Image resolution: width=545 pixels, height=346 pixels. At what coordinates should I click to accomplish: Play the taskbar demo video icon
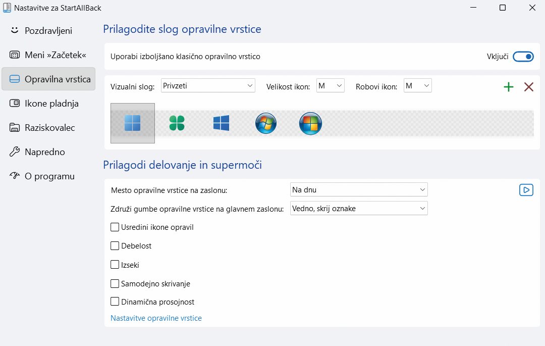point(526,190)
